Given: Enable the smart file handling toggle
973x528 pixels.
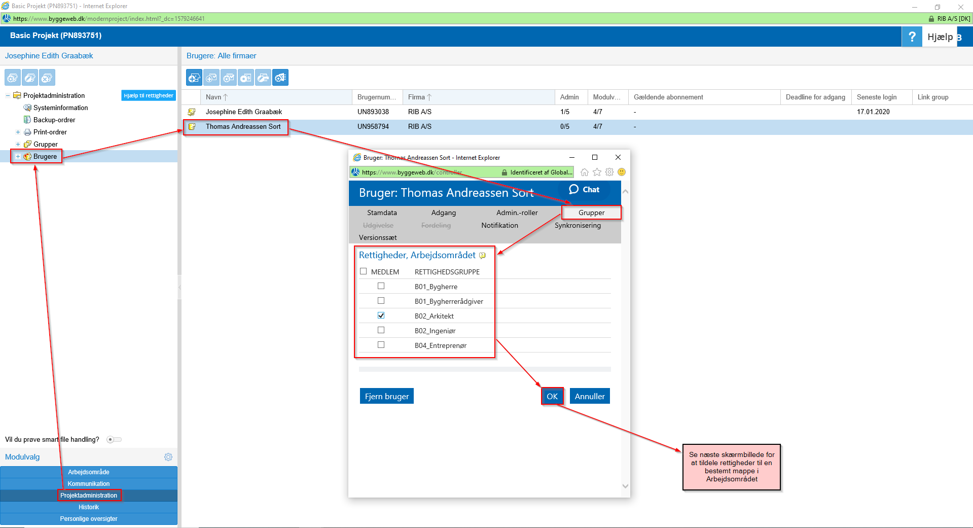Looking at the screenshot, I should point(114,439).
